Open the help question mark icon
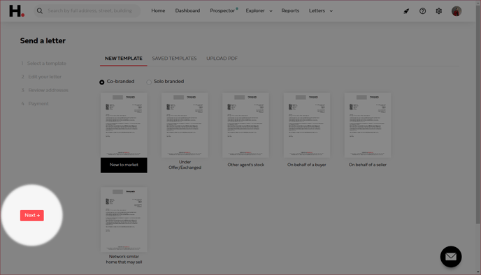The height and width of the screenshot is (275, 481). (x=422, y=11)
